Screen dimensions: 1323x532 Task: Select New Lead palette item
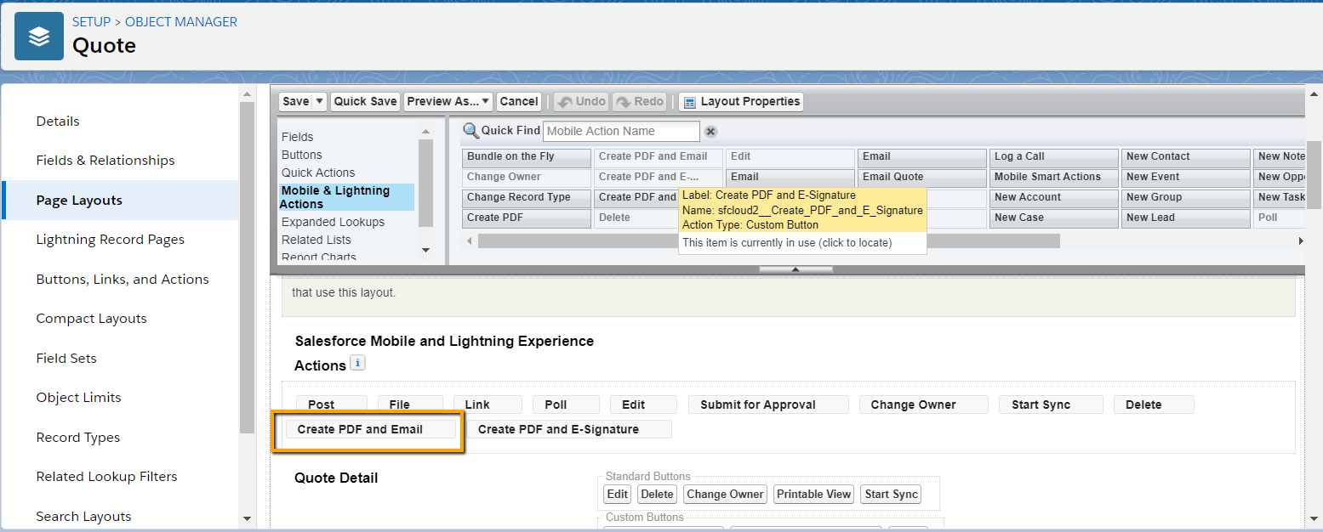click(x=1186, y=218)
